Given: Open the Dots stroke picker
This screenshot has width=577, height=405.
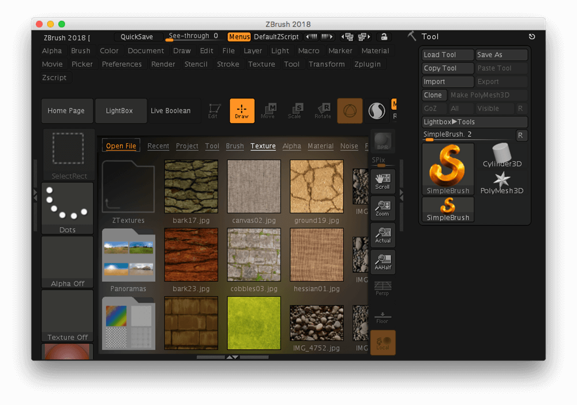Looking at the screenshot, I should point(68,208).
